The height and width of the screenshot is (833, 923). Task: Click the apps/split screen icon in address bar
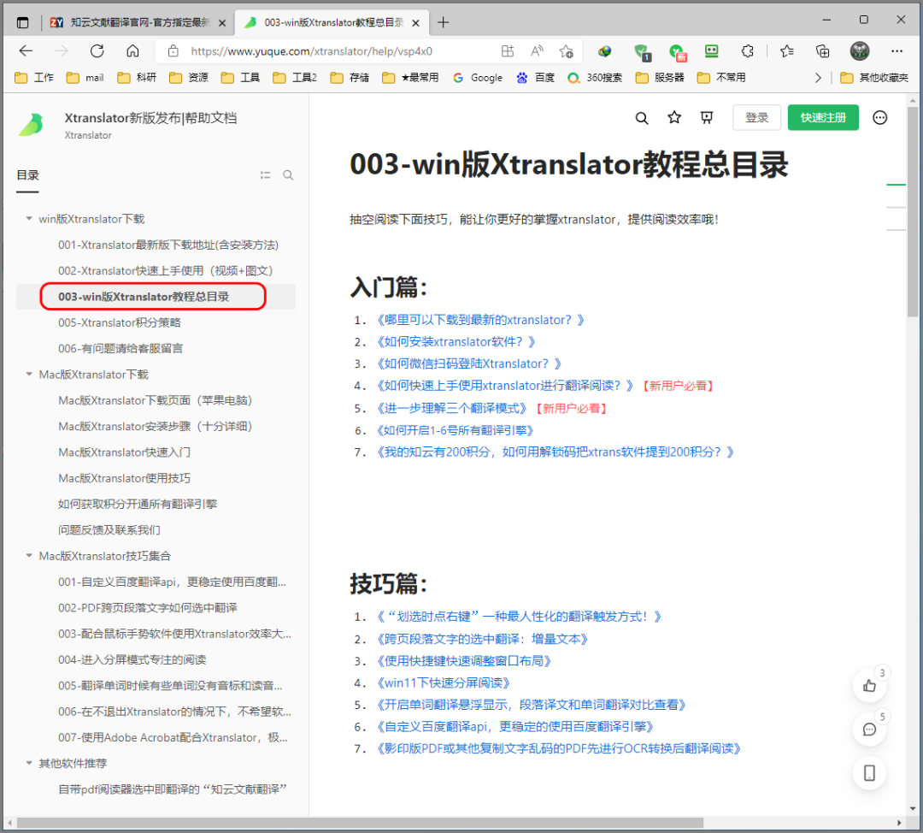(508, 51)
